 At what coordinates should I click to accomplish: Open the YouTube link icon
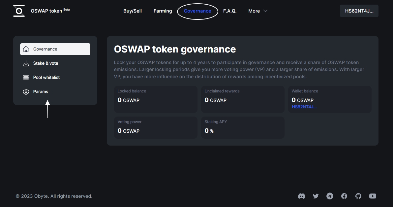(x=373, y=196)
